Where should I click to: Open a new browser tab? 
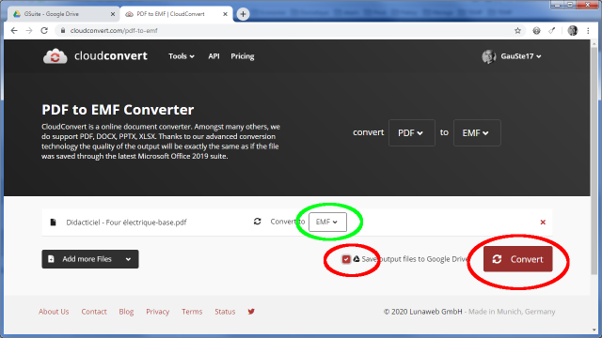point(243,14)
